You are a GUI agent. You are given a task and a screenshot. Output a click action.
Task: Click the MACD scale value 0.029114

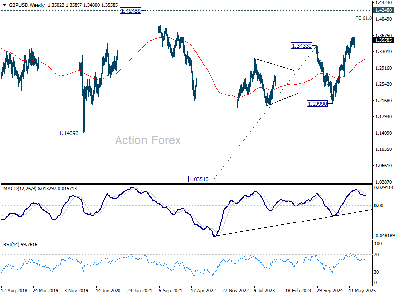click(x=384, y=188)
